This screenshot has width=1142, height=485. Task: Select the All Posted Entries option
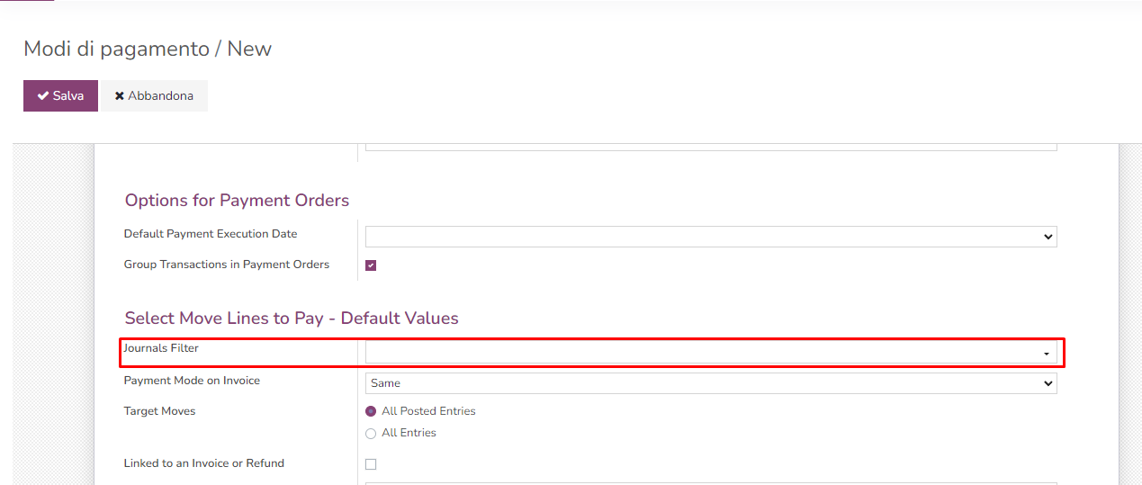pos(371,411)
